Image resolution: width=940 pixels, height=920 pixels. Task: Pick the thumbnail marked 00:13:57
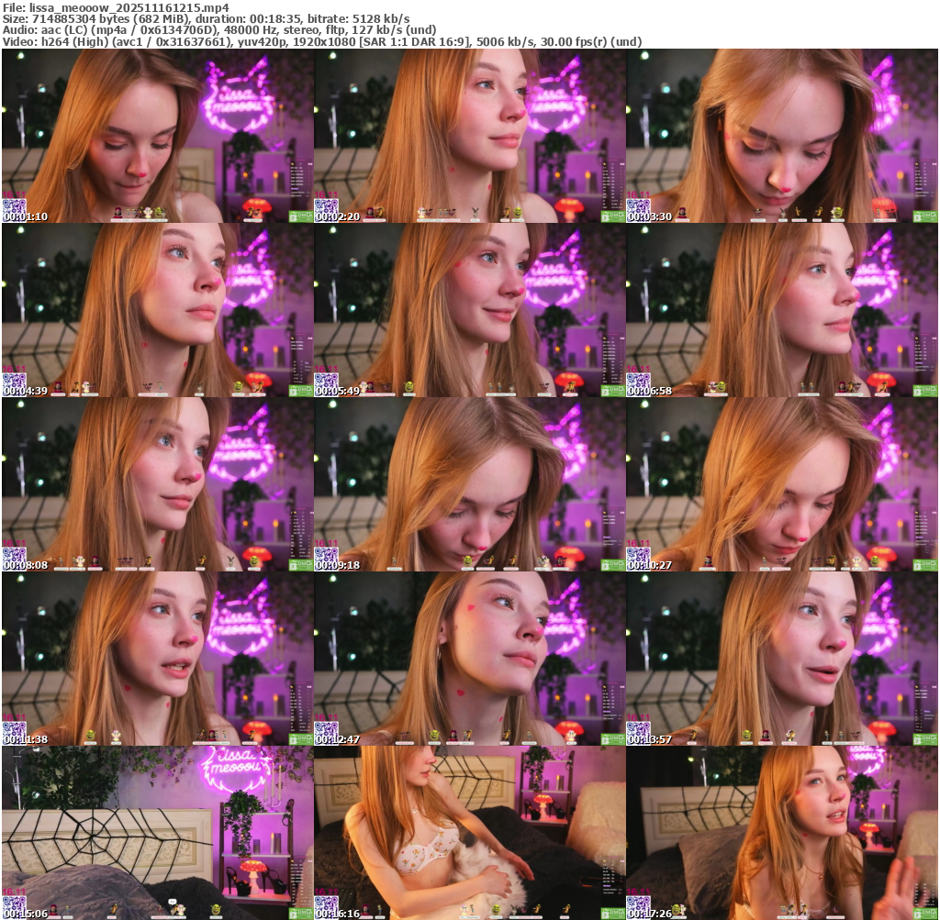(x=782, y=659)
